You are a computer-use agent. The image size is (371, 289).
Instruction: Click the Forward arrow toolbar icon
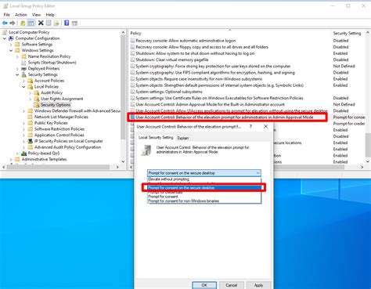13,23
